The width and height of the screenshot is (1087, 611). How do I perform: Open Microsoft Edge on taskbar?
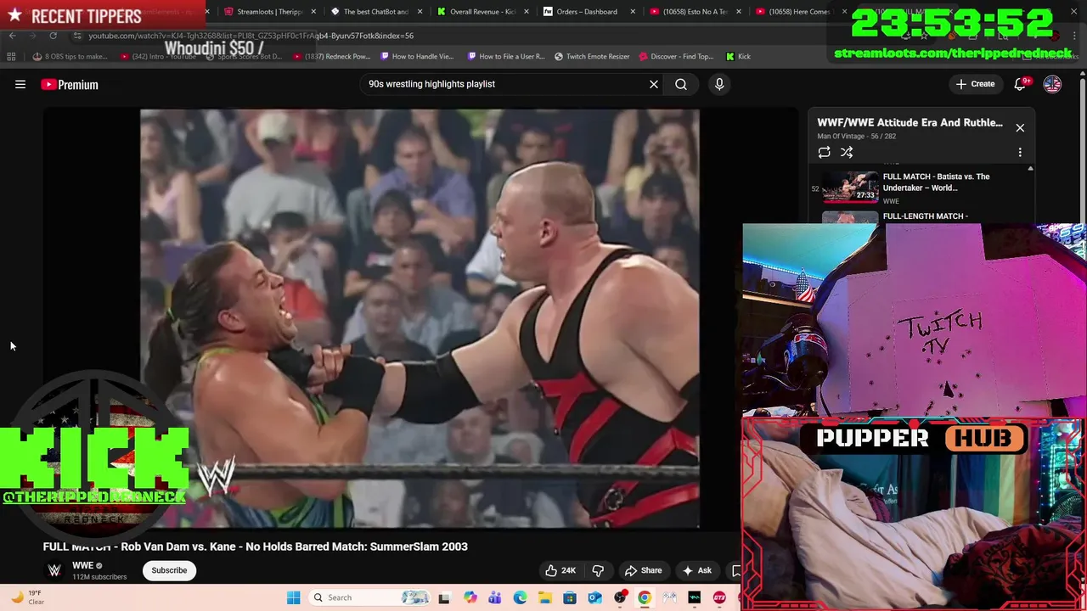pos(520,597)
